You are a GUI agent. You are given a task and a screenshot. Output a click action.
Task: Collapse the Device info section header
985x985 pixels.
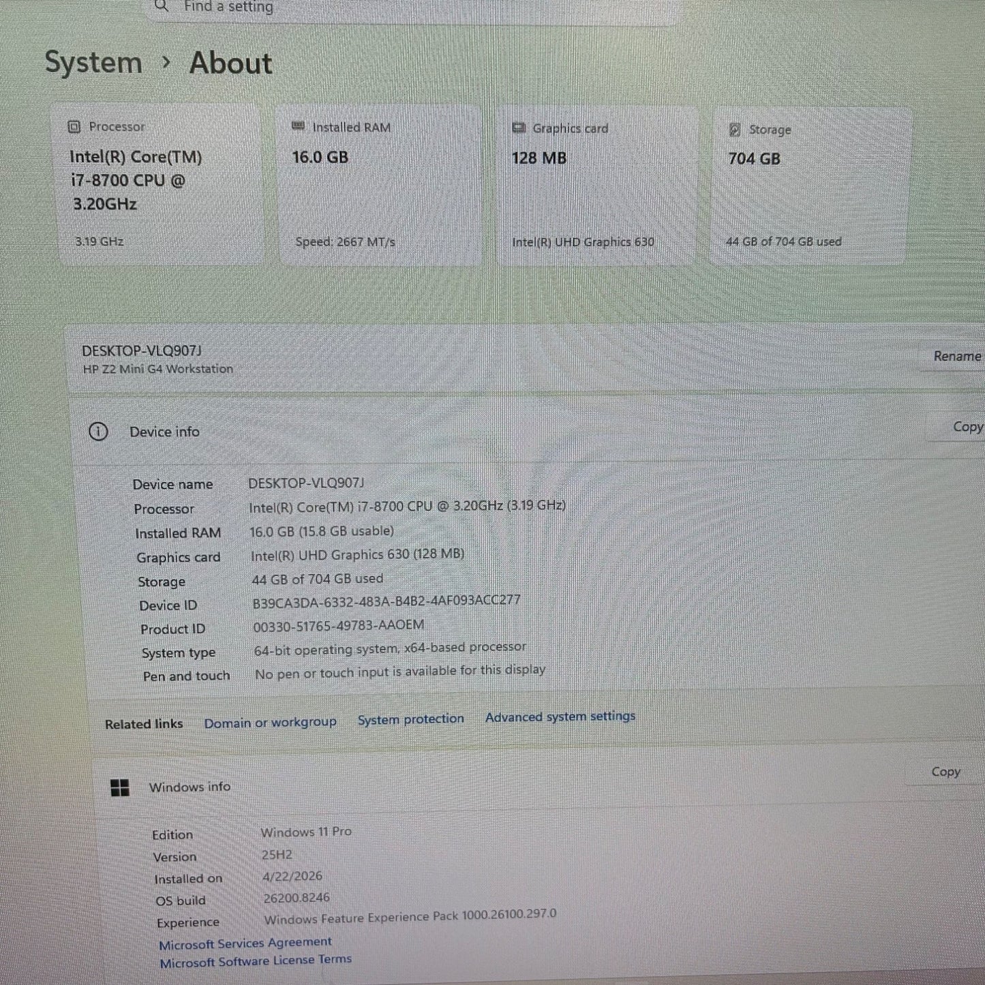(x=528, y=429)
